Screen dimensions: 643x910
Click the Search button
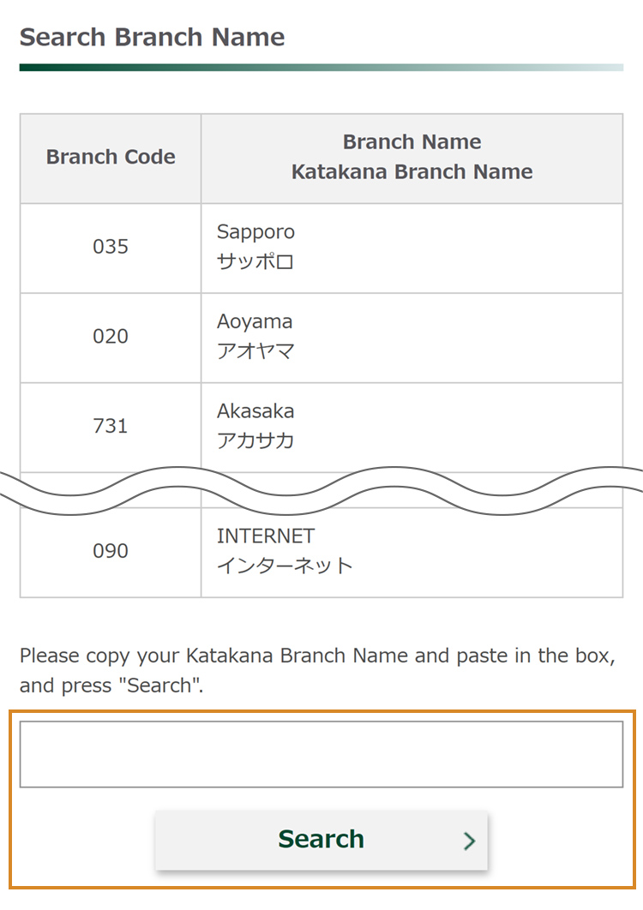click(321, 840)
